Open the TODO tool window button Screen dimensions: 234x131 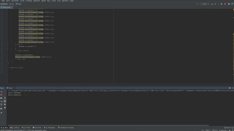click(26, 128)
